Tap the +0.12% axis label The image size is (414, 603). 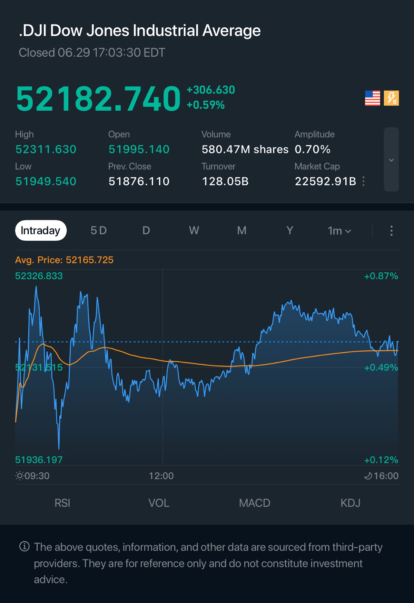point(381,460)
